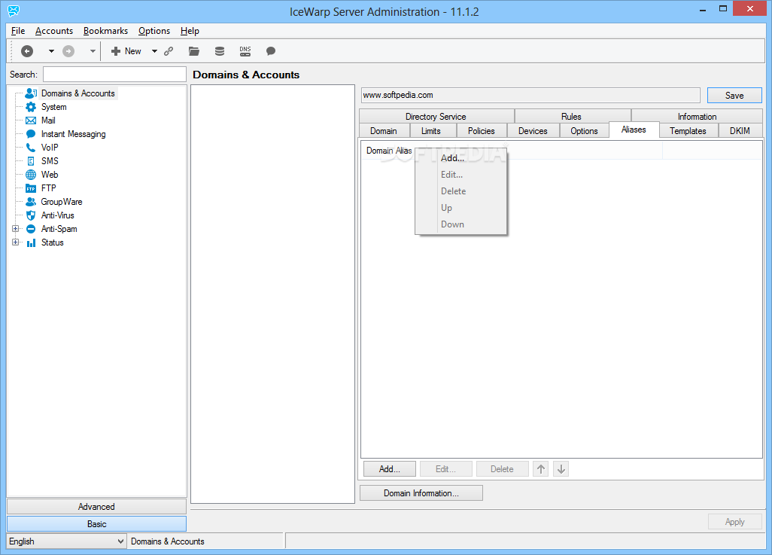
Task: Select Instant Messaging in the tree
Action: [x=73, y=134]
